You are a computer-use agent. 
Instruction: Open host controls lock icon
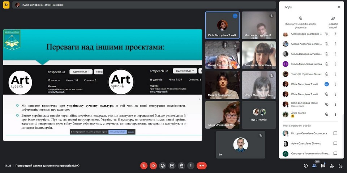coord(340,166)
